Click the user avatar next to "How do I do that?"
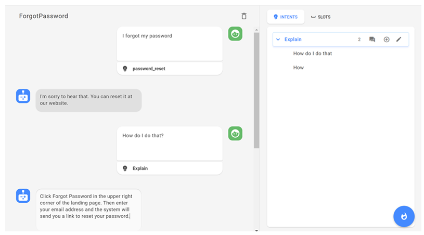The image size is (424, 235). coord(235,134)
